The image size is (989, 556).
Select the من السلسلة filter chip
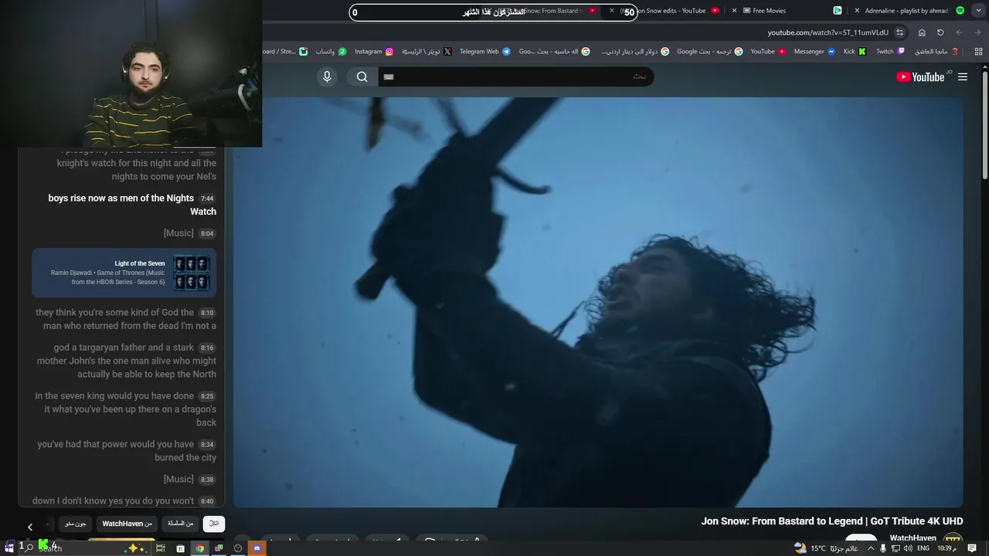coord(180,524)
